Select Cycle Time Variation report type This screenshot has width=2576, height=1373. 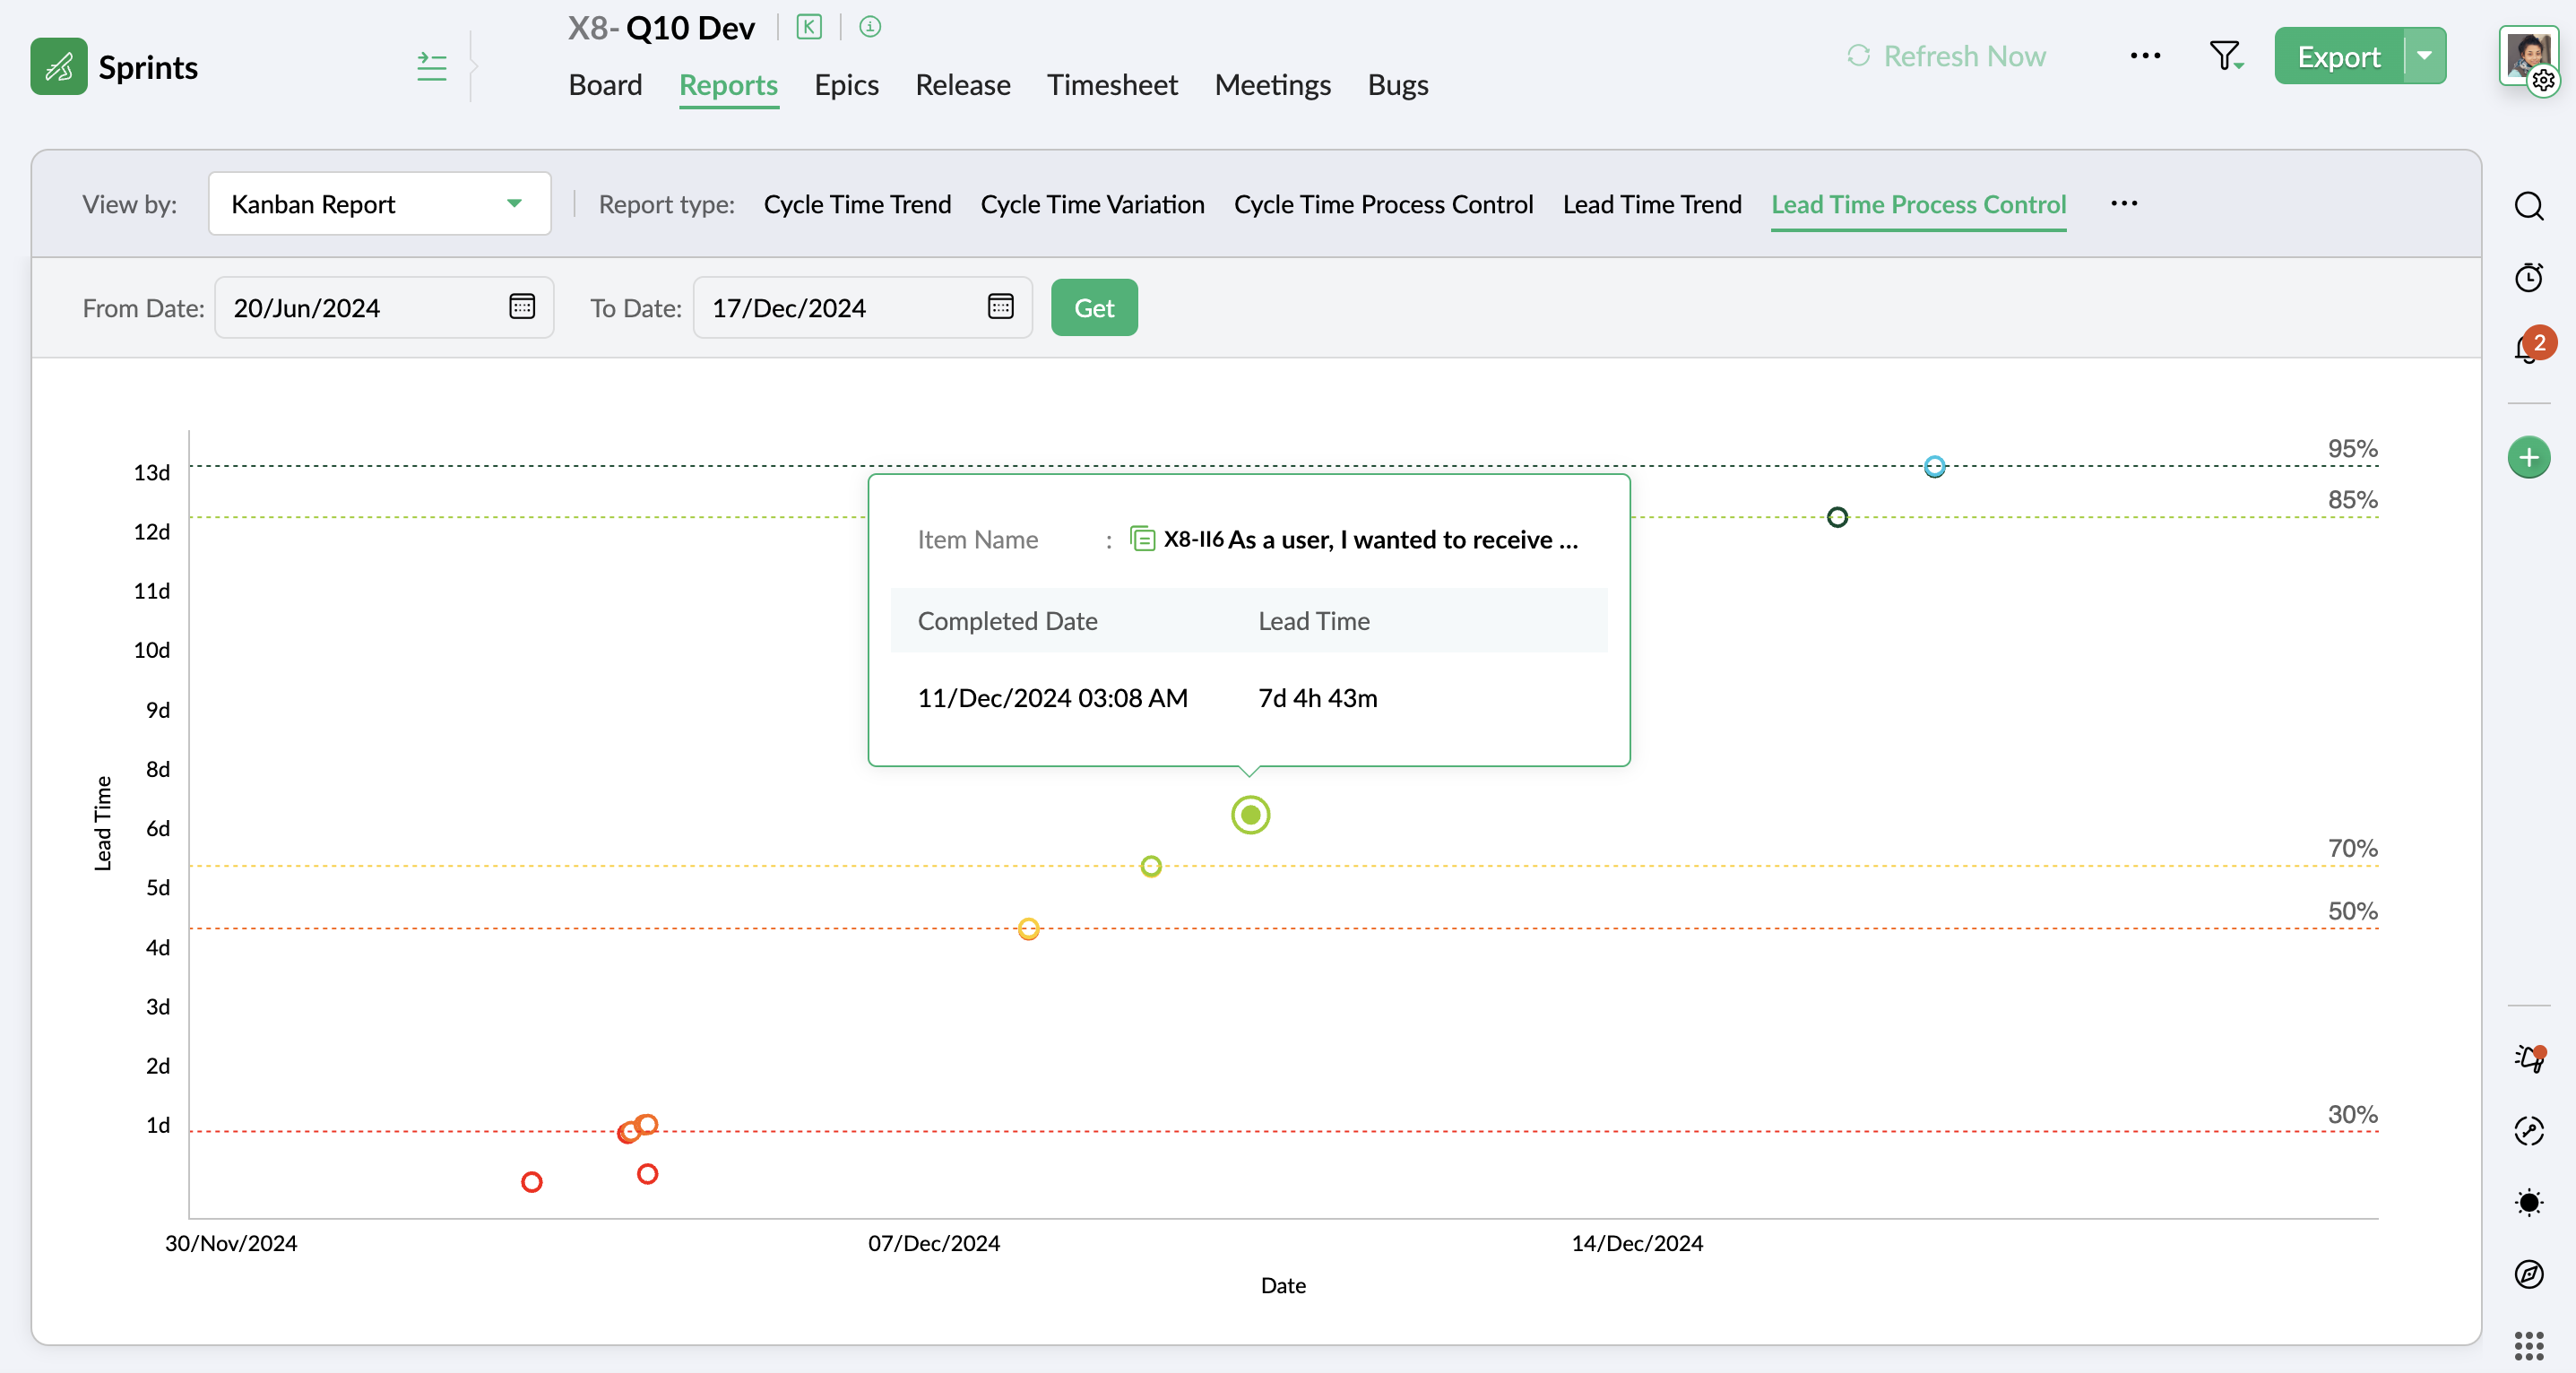coord(1092,204)
